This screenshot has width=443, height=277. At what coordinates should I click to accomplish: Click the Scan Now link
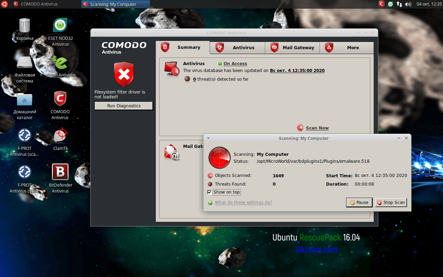pyautogui.click(x=317, y=128)
